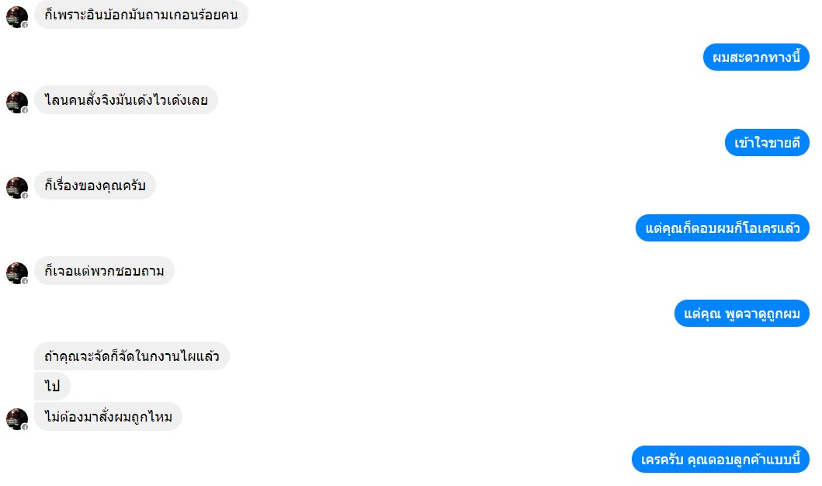Click blue message "เข้าใจขายดี"

767,143
